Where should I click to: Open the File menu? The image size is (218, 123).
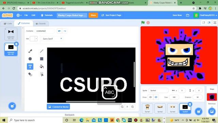26,15
